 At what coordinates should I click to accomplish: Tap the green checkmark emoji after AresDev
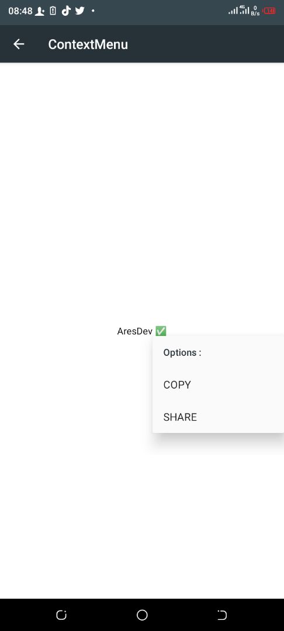pyautogui.click(x=161, y=331)
